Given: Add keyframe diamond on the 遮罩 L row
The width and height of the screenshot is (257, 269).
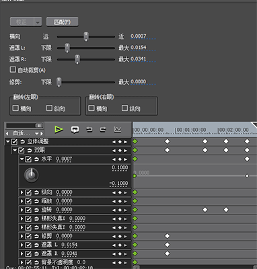Looking at the screenshot, I should point(120,245).
